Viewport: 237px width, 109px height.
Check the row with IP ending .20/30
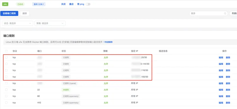[x=6, y=57]
